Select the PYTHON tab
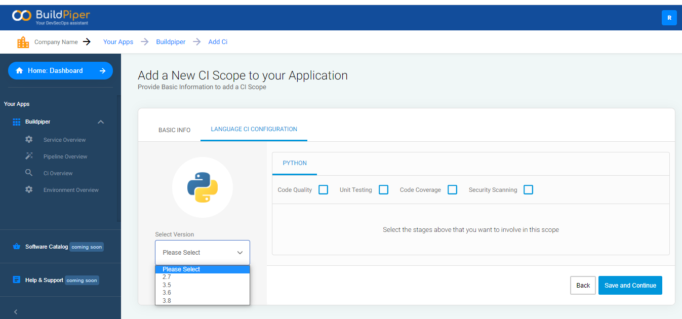Viewport: 682px width, 319px height. [x=295, y=163]
